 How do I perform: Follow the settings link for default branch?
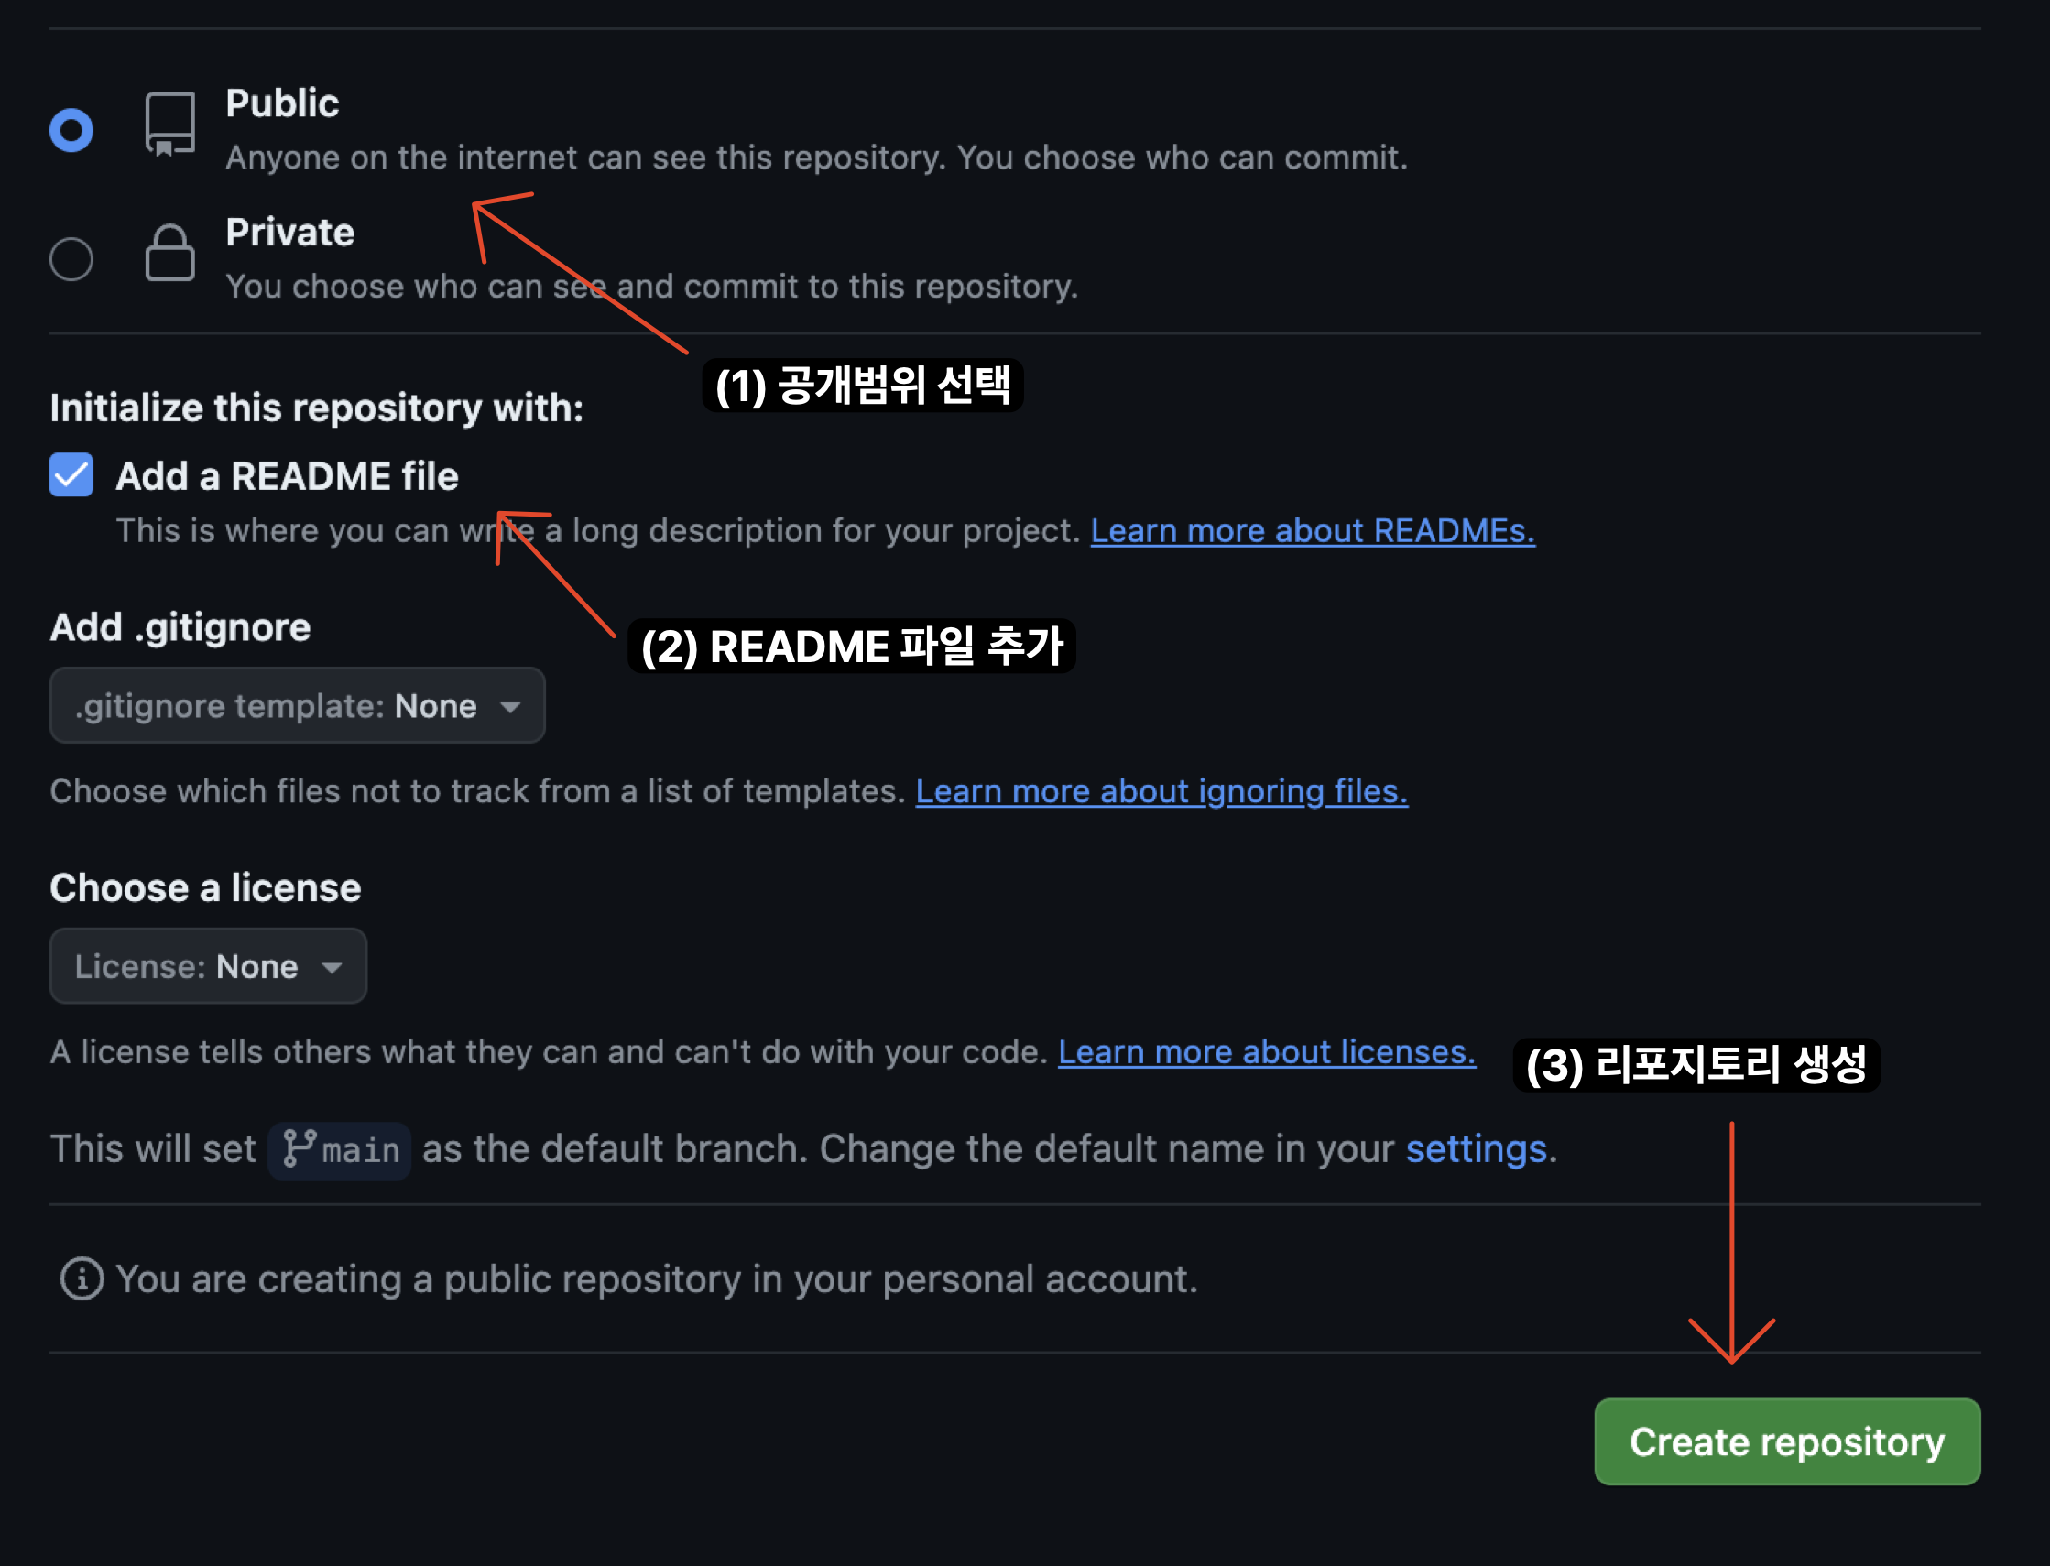tap(1476, 1149)
